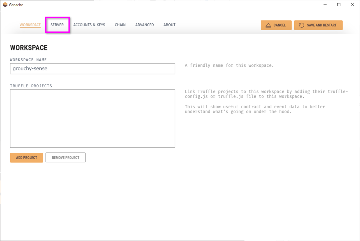
Task: Maximize the Ganache window
Action: pyautogui.click(x=339, y=5)
